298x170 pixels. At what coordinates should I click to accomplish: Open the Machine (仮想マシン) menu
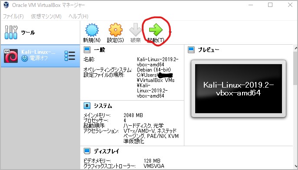click(46, 16)
